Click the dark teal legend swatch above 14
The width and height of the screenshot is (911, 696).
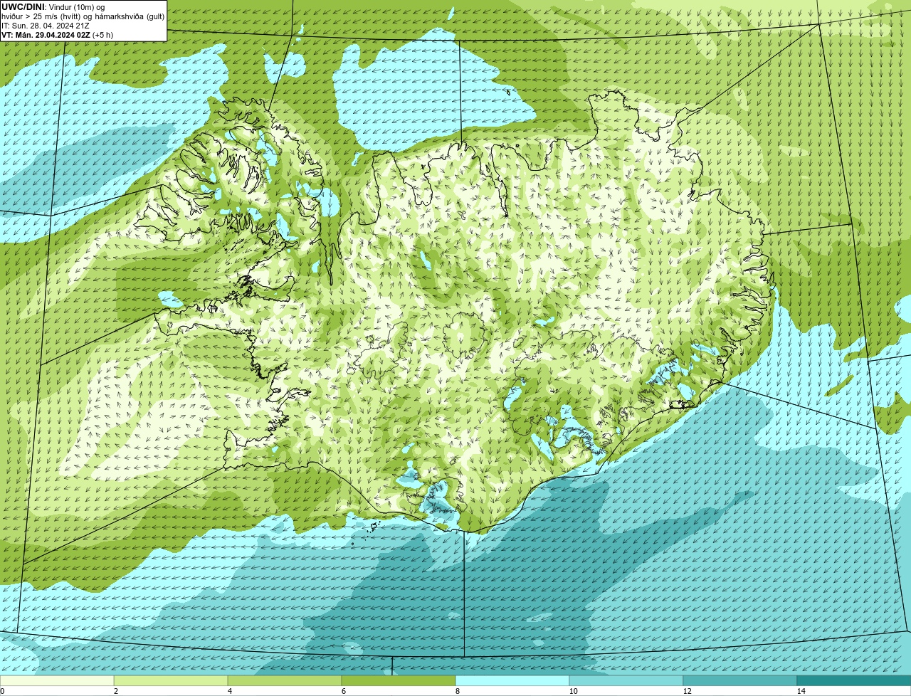pyautogui.click(x=854, y=680)
